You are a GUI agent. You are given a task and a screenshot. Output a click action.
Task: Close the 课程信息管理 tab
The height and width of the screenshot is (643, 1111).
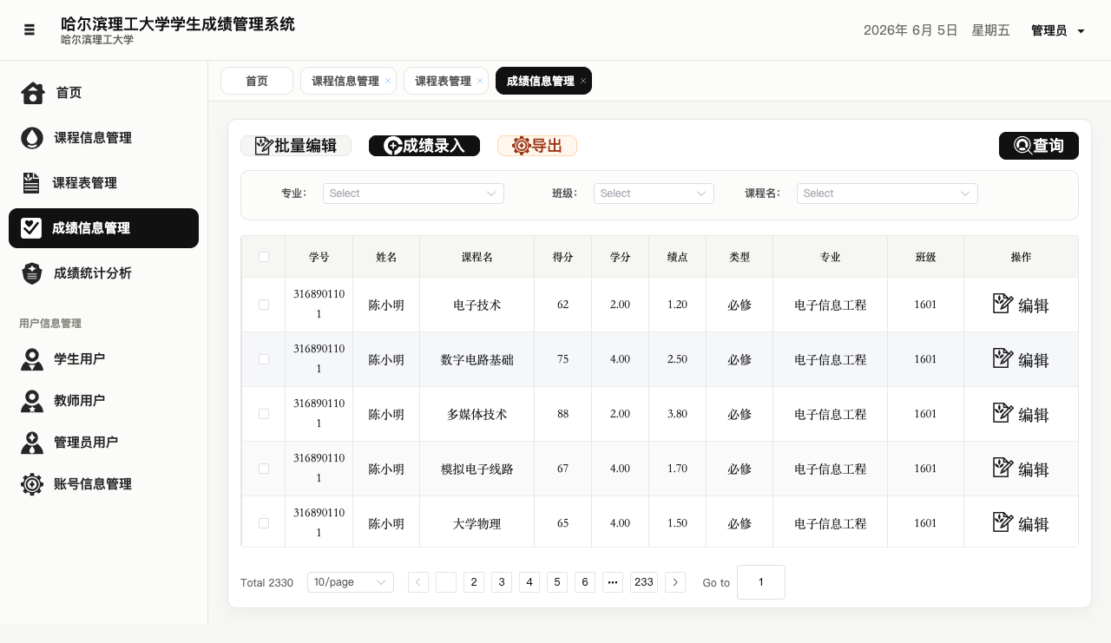(x=388, y=81)
